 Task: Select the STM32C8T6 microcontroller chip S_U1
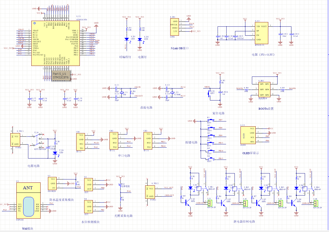(x=55, y=44)
